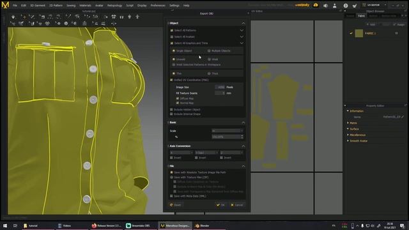Open the Retopology menu
The height and width of the screenshot is (230, 409).
[114, 5]
